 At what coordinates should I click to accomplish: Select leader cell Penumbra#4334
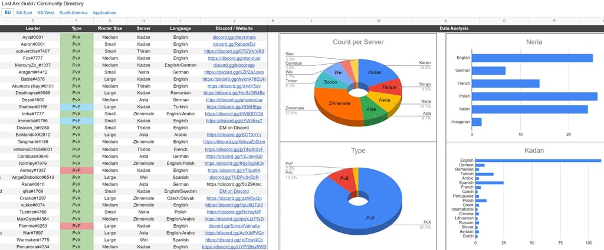[33, 247]
